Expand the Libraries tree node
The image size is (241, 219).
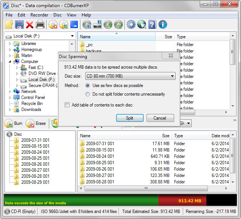pos(10,43)
